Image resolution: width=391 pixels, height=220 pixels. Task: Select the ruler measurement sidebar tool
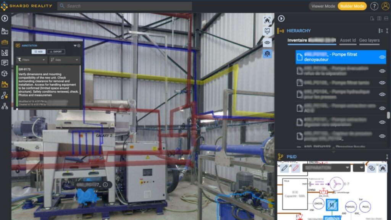coord(5,53)
